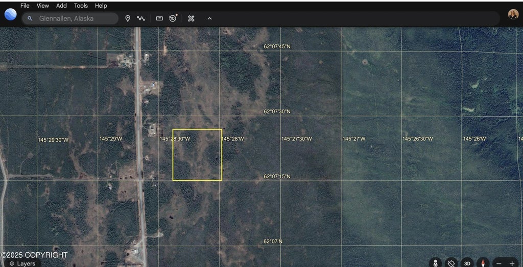Select the draw path or polygon tool
523x267 pixels.
[x=141, y=18]
